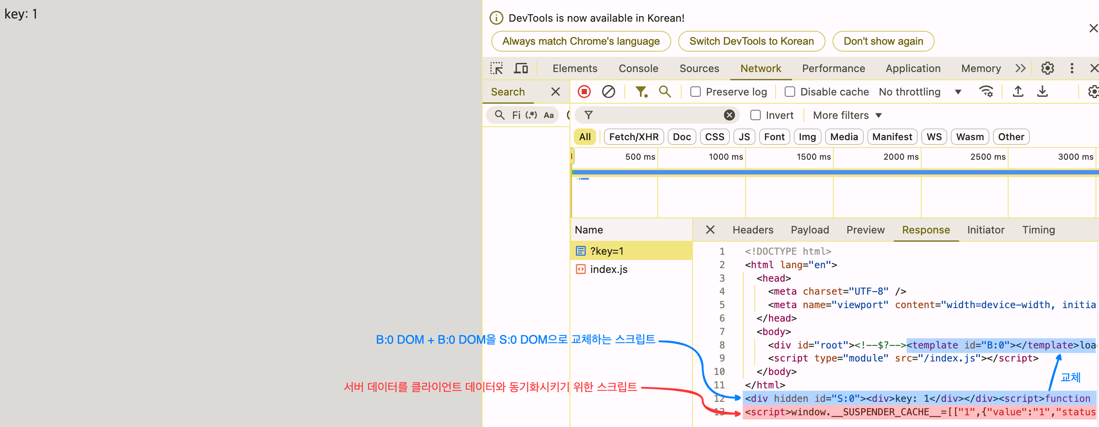Image resolution: width=1099 pixels, height=427 pixels.
Task: Click the ?key=1 document icon
Action: tap(581, 251)
